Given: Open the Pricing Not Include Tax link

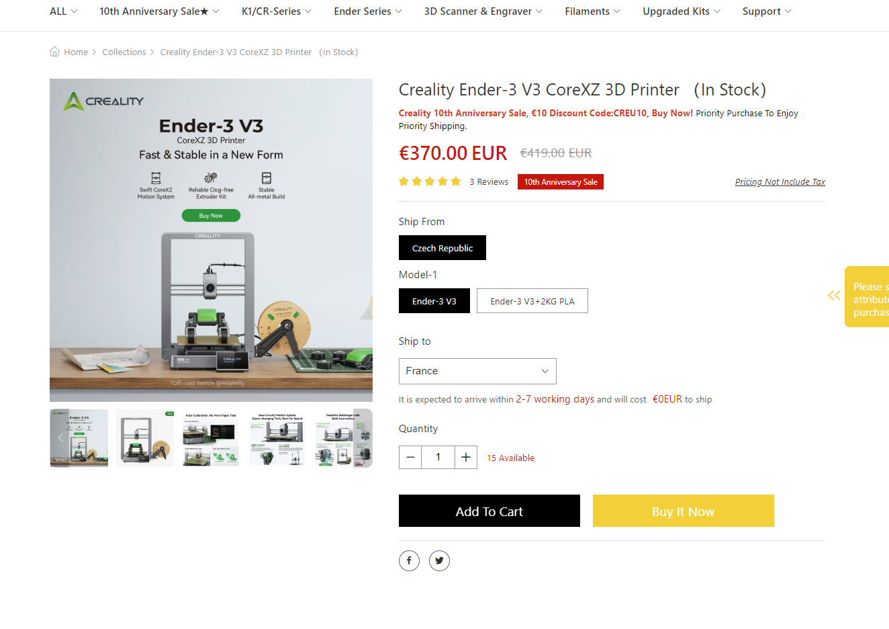Looking at the screenshot, I should pos(780,181).
